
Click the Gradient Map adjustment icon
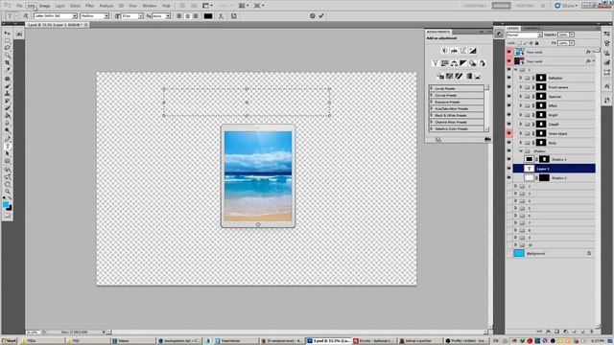tap(468, 77)
